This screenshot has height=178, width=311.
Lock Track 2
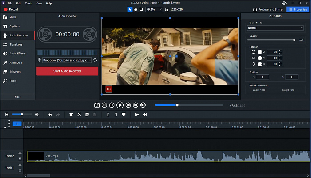tap(20, 159)
